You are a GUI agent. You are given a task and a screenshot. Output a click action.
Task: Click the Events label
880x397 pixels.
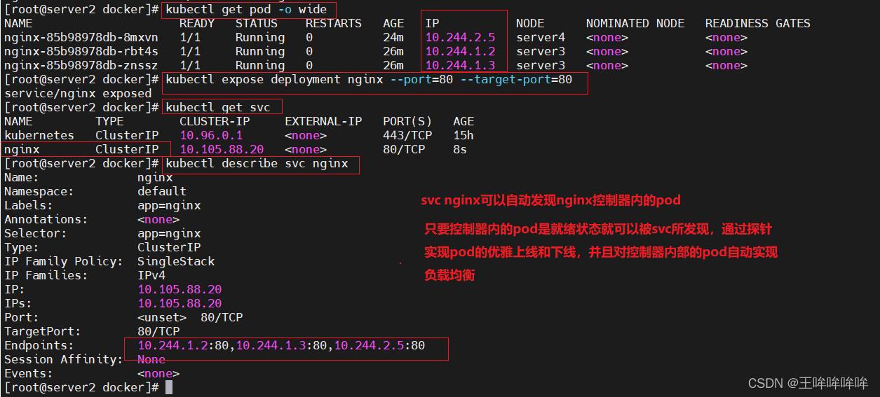point(29,373)
